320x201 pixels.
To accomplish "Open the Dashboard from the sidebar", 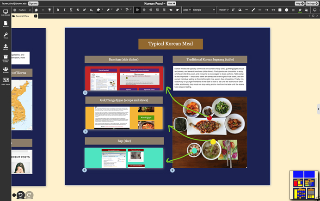I will coord(6,12).
